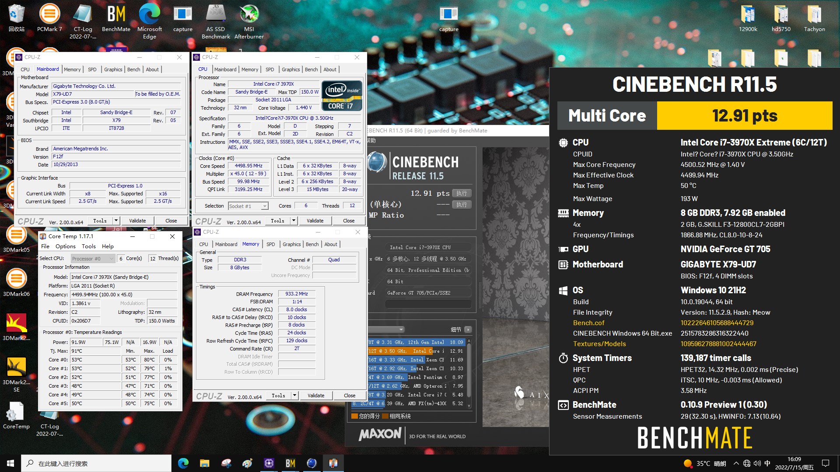Click Tools button in Memory CPU-Z window
This screenshot has height=472, width=840.
278,396
